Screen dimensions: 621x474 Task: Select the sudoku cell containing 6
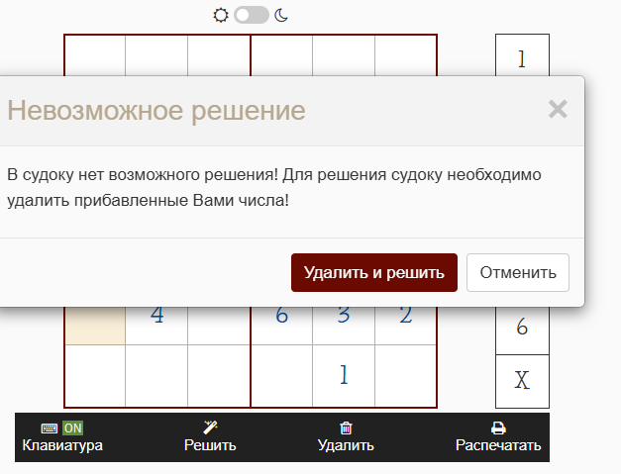point(281,326)
